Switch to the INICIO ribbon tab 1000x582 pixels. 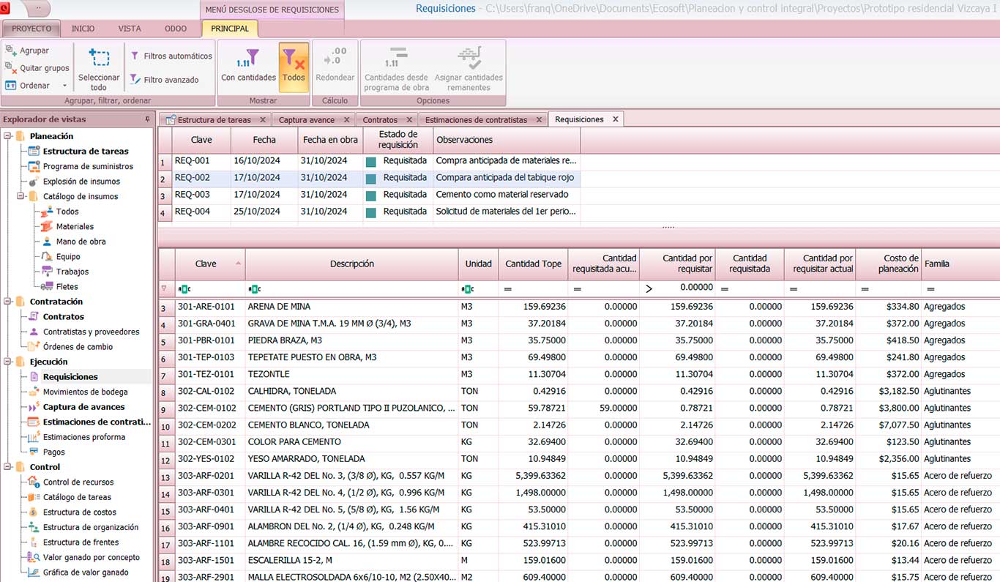tap(83, 29)
